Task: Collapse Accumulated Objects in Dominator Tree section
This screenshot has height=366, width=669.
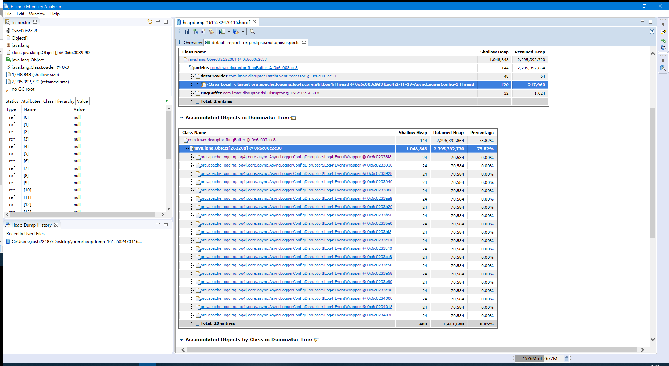Action: coord(181,118)
